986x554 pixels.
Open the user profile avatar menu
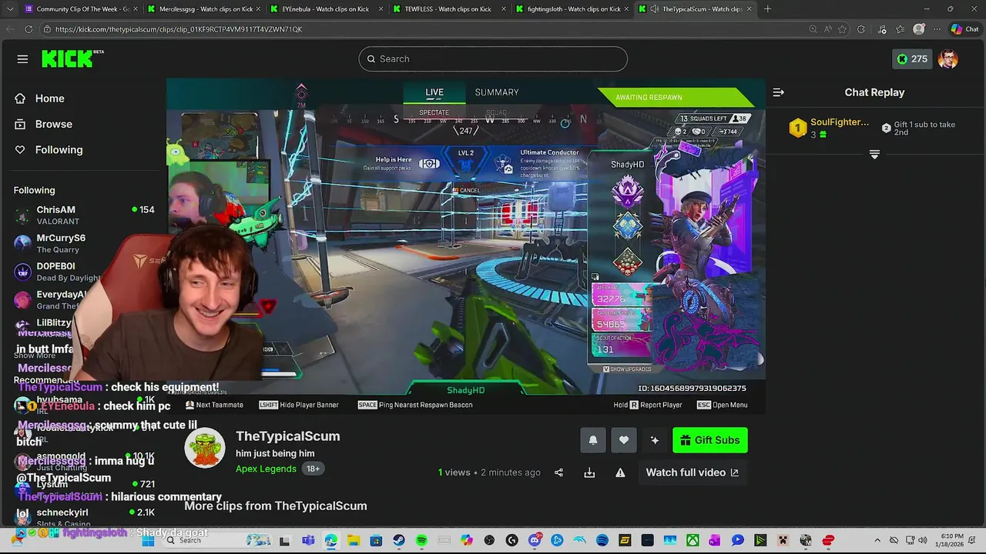pos(948,58)
